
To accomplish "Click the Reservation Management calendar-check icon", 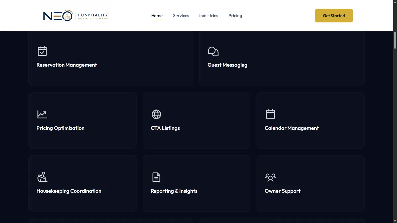I will click(42, 51).
